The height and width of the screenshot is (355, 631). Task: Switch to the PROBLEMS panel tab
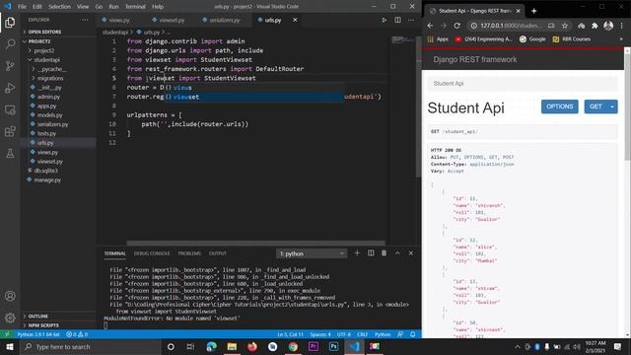pyautogui.click(x=189, y=253)
